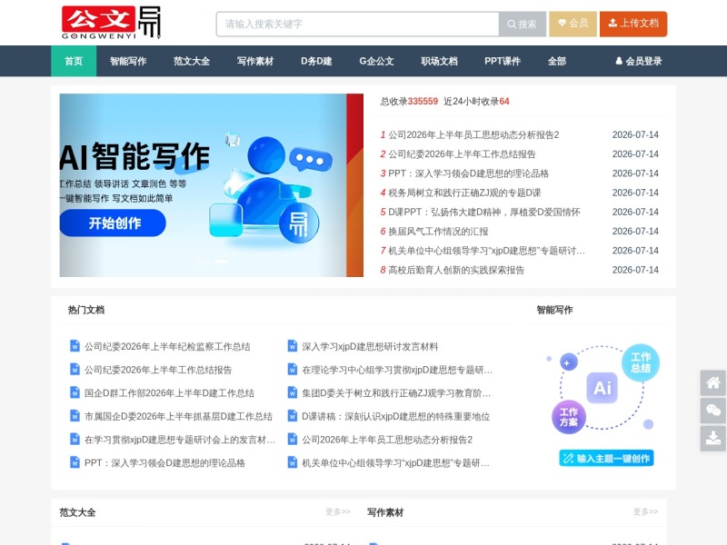Click the floating home icon
The image size is (727, 545).
(x=713, y=382)
